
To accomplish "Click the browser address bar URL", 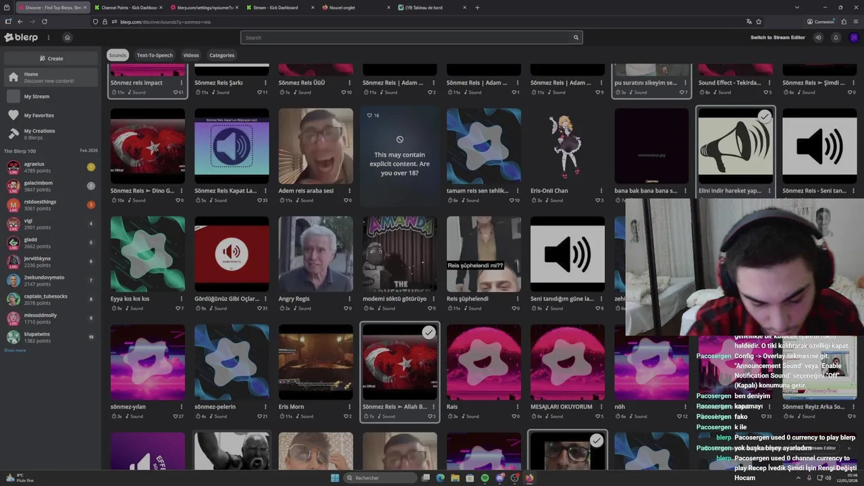I will coord(165,22).
